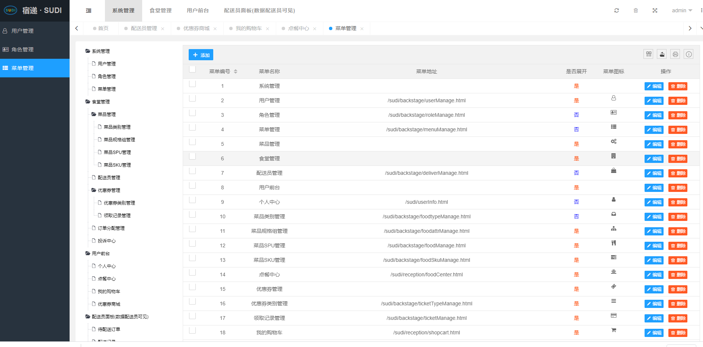This screenshot has height=347, width=703.
Task: Close the 菜单管理 tab
Action: point(362,29)
